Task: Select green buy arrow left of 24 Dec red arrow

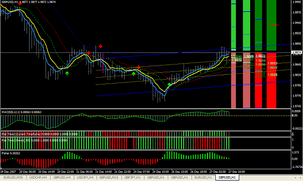Action: point(133,74)
